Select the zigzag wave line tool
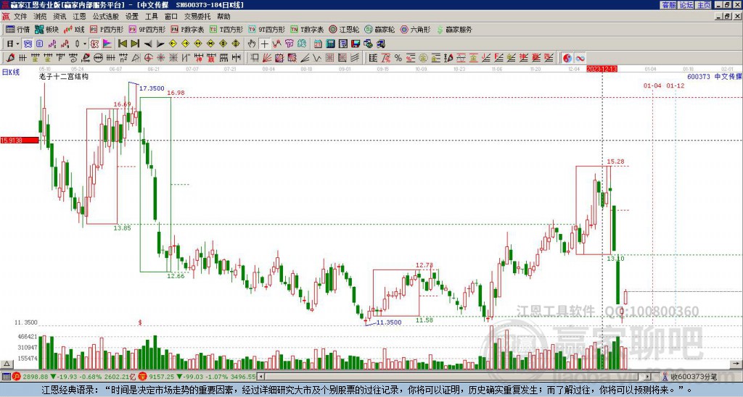The image size is (743, 397). click(317, 58)
